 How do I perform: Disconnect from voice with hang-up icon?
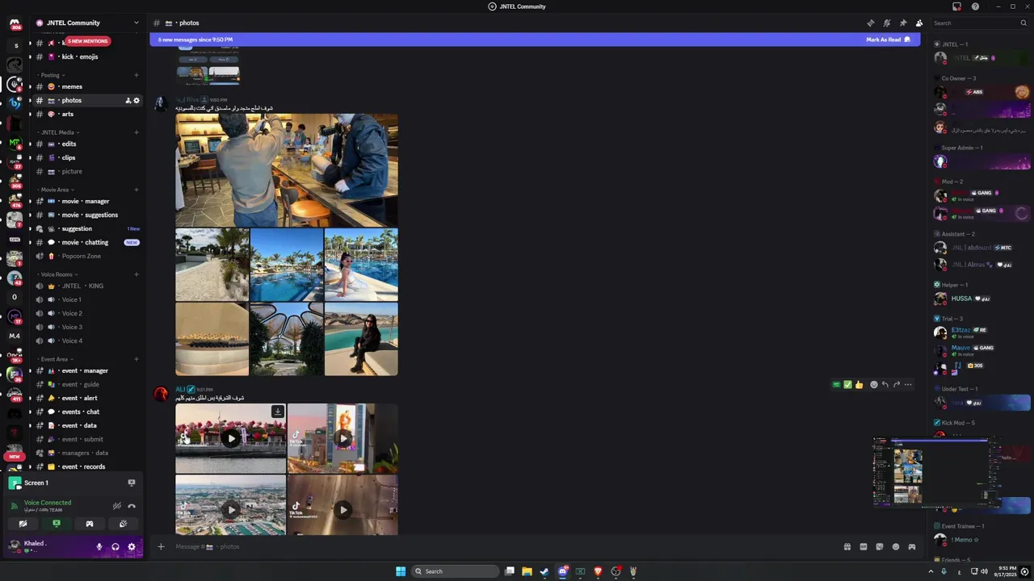[x=132, y=506]
